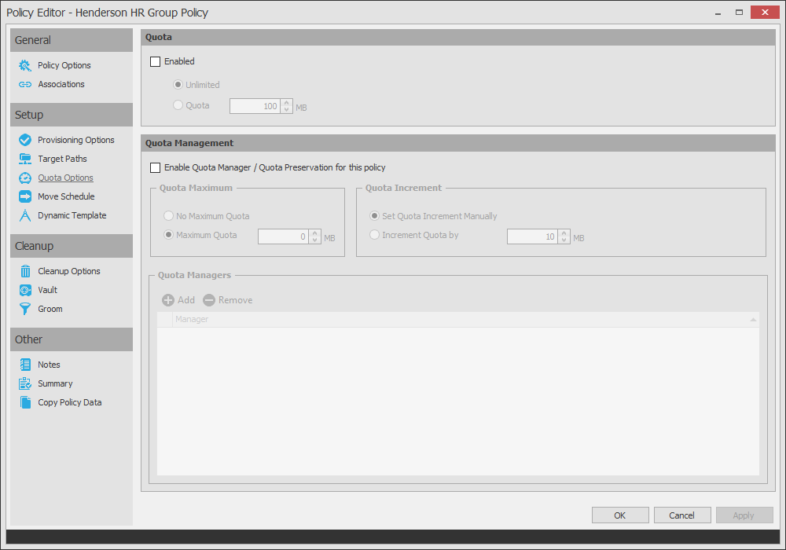Image resolution: width=786 pixels, height=550 pixels.
Task: Click the Policy Options gear icon
Action: (x=25, y=66)
